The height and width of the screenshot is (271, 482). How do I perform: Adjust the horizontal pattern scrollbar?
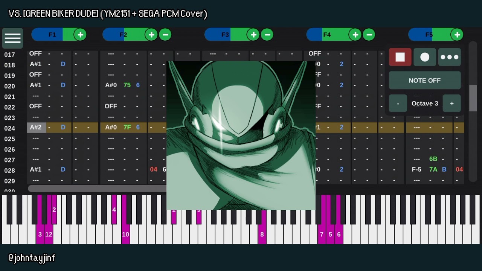coord(97,188)
